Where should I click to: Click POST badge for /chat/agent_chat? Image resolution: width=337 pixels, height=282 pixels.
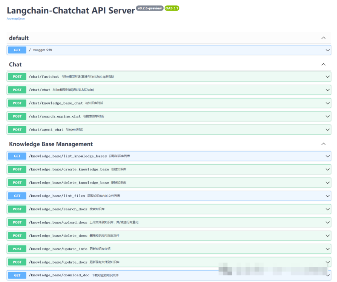pos(17,130)
